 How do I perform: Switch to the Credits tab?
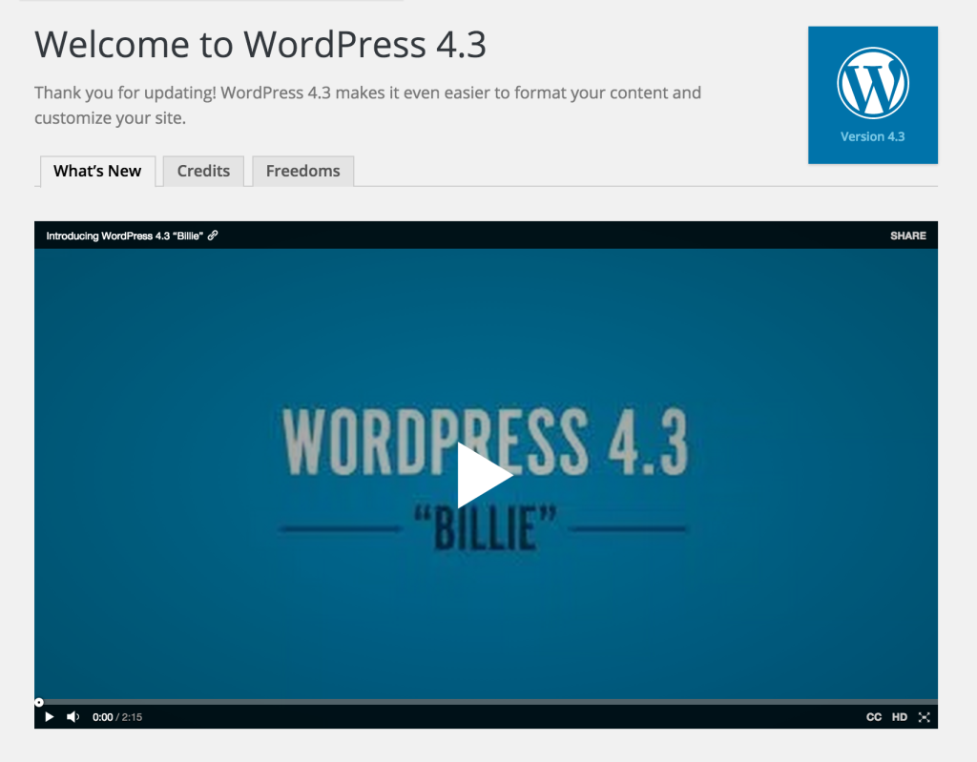pyautogui.click(x=203, y=171)
